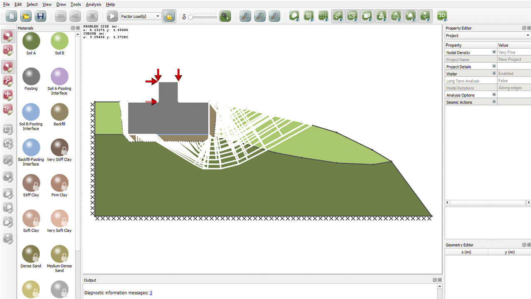Create a new project file
Viewport: 531px width, 299px height.
coord(12,16)
